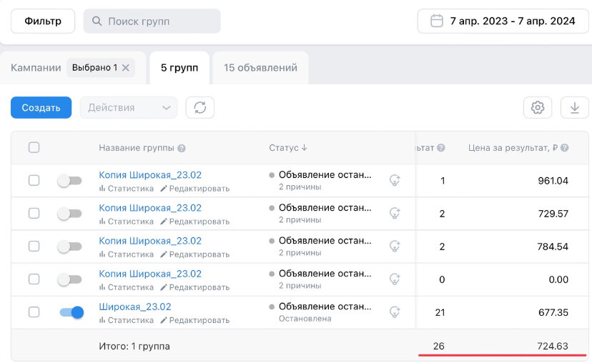Tick the checkbox of the 961.04 row
Image resolution: width=592 pixels, height=363 pixels.
click(x=34, y=180)
